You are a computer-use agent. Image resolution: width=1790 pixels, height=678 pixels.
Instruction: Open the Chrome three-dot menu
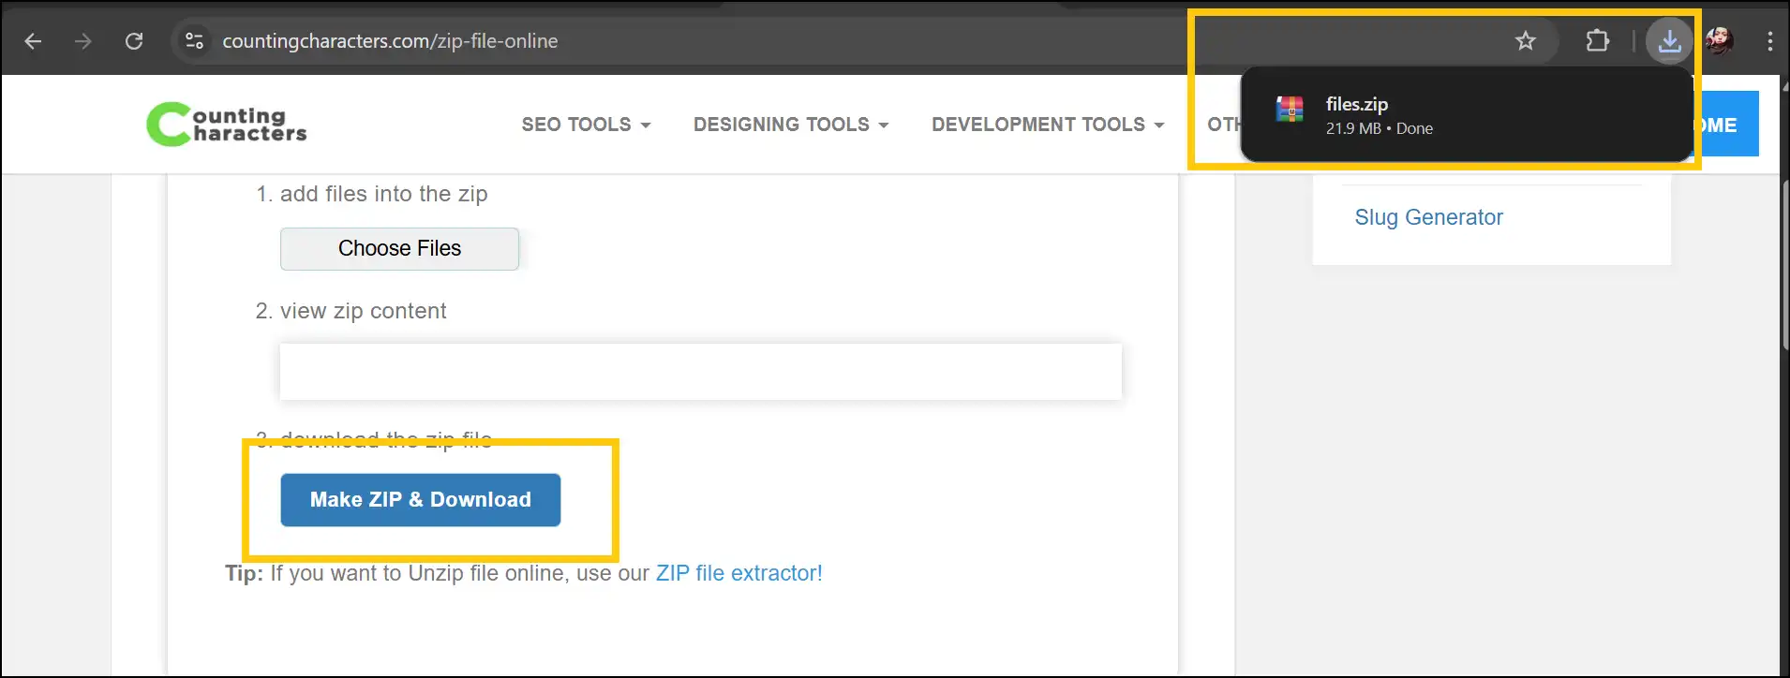[x=1768, y=41]
